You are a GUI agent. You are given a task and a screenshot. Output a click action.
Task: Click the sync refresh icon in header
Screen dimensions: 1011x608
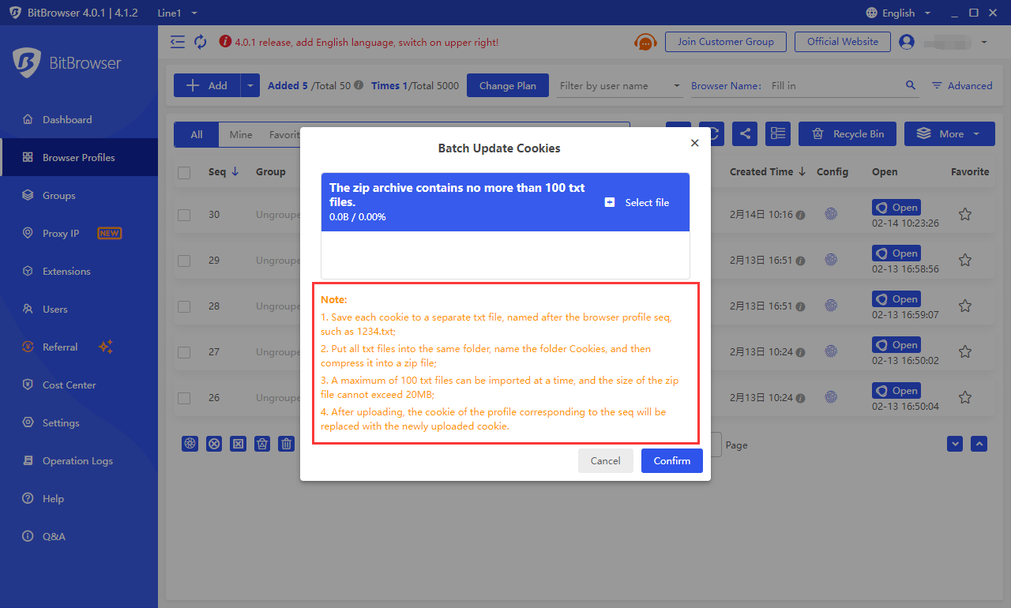(201, 42)
